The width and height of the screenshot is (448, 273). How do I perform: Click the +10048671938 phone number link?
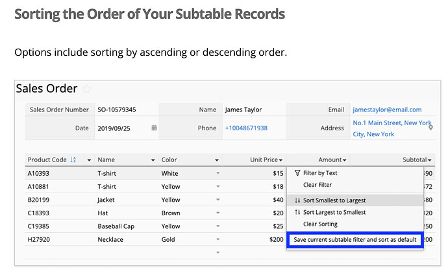pos(246,128)
